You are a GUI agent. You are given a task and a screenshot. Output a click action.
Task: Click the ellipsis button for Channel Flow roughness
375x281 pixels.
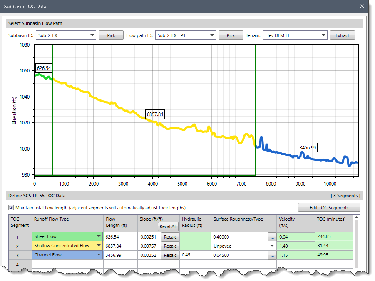[x=272, y=255]
